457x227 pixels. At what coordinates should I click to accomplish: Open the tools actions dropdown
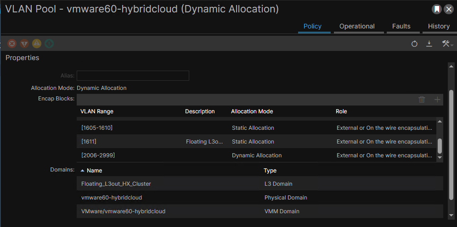pos(447,44)
